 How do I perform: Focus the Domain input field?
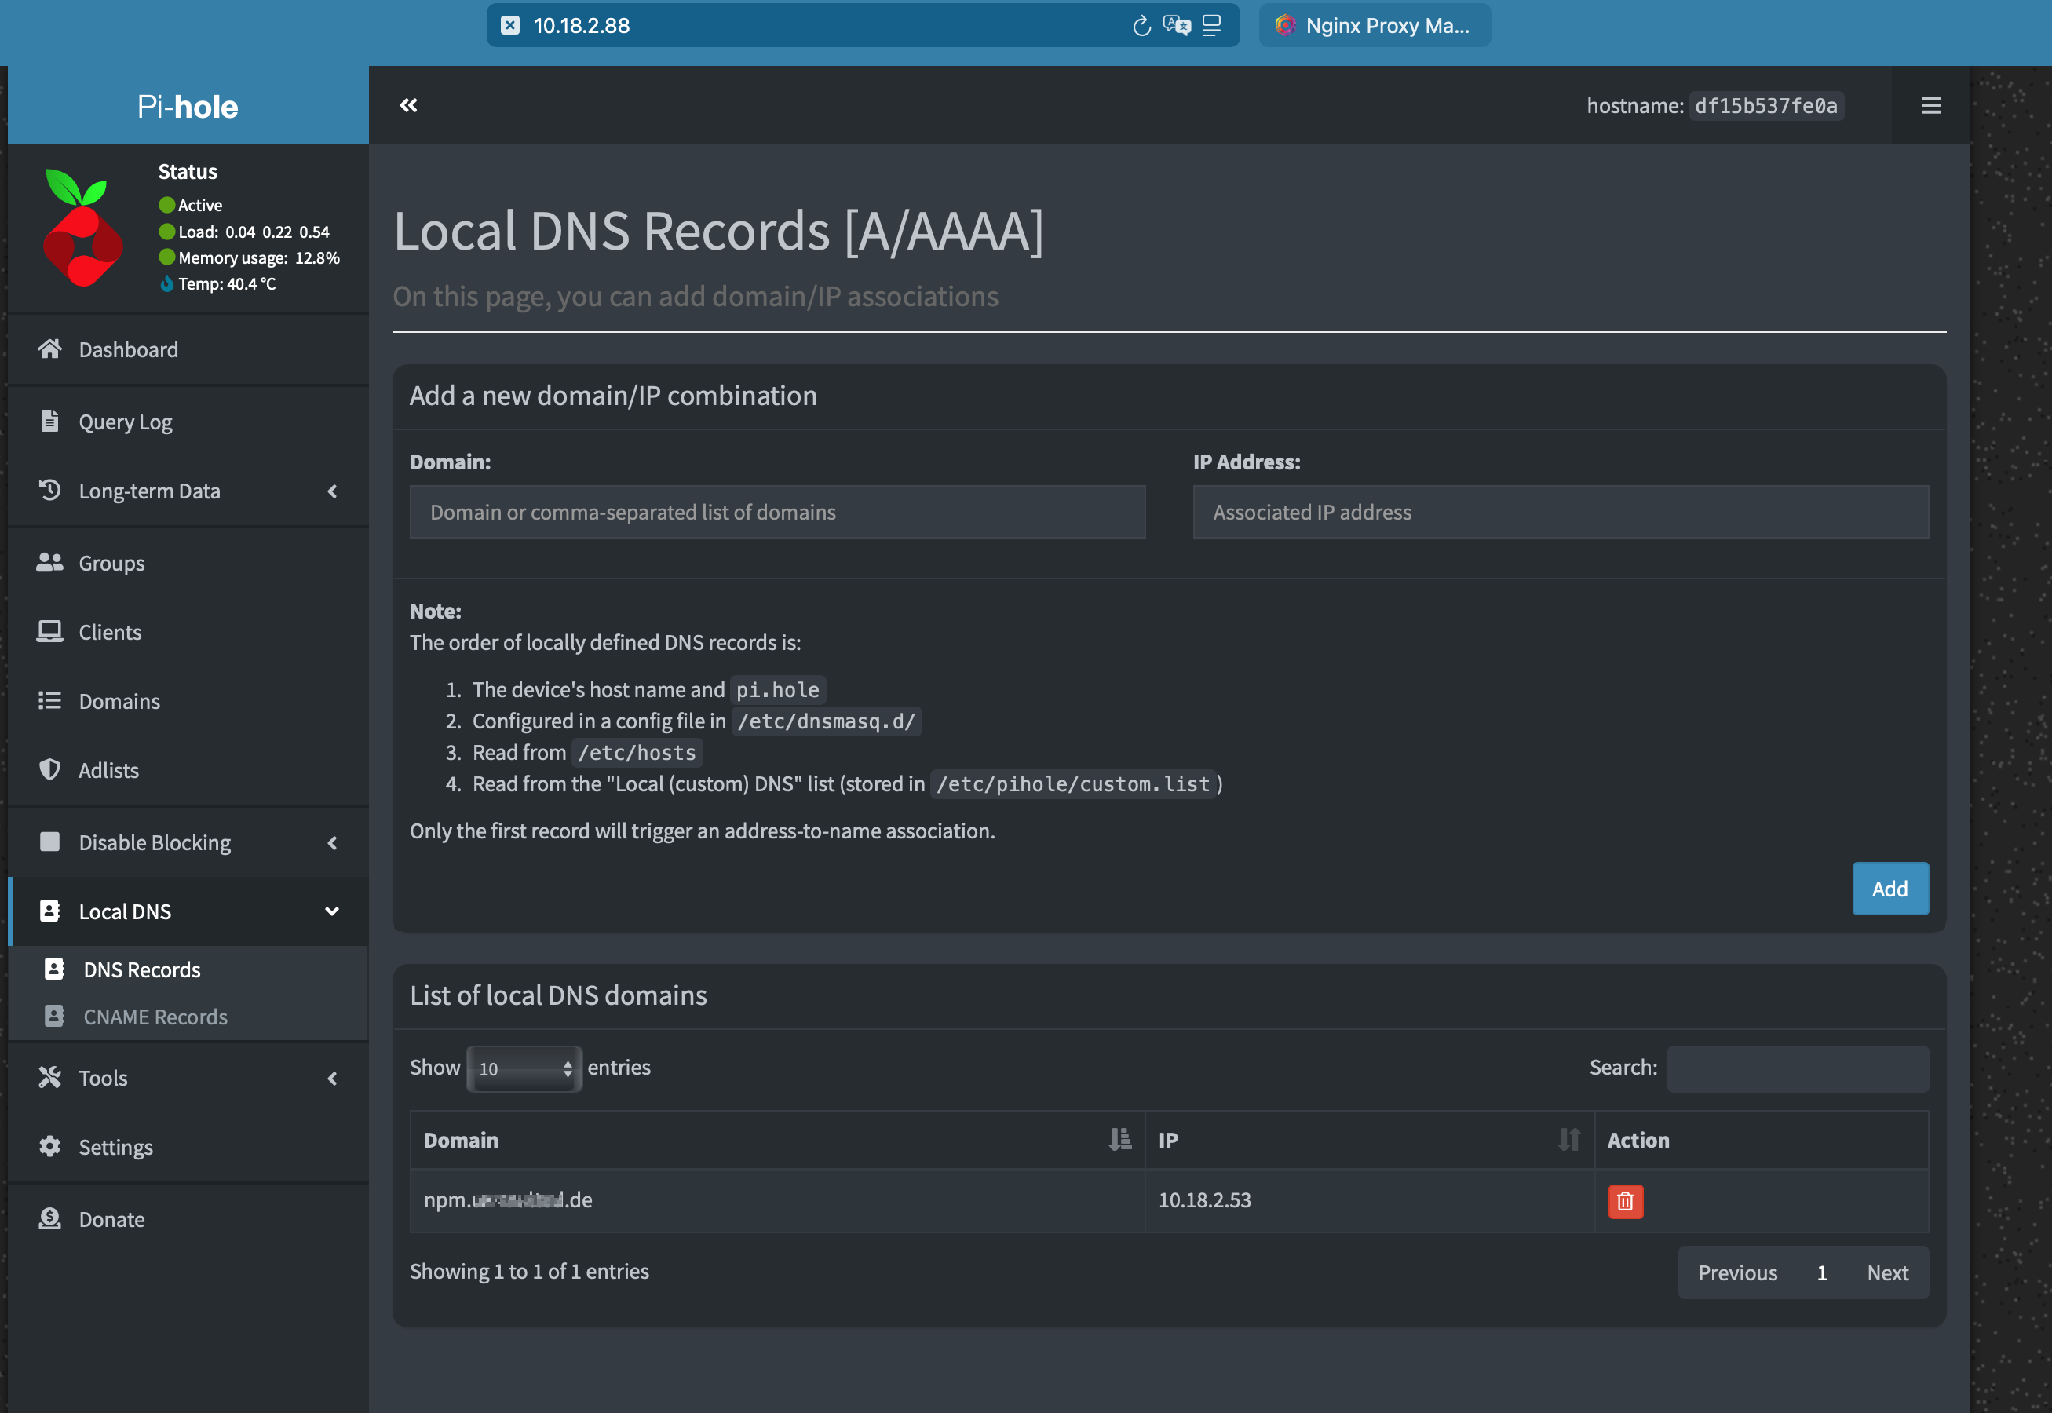click(x=776, y=512)
